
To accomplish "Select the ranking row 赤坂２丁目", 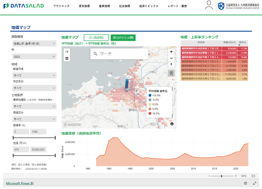I will pos(214,49).
